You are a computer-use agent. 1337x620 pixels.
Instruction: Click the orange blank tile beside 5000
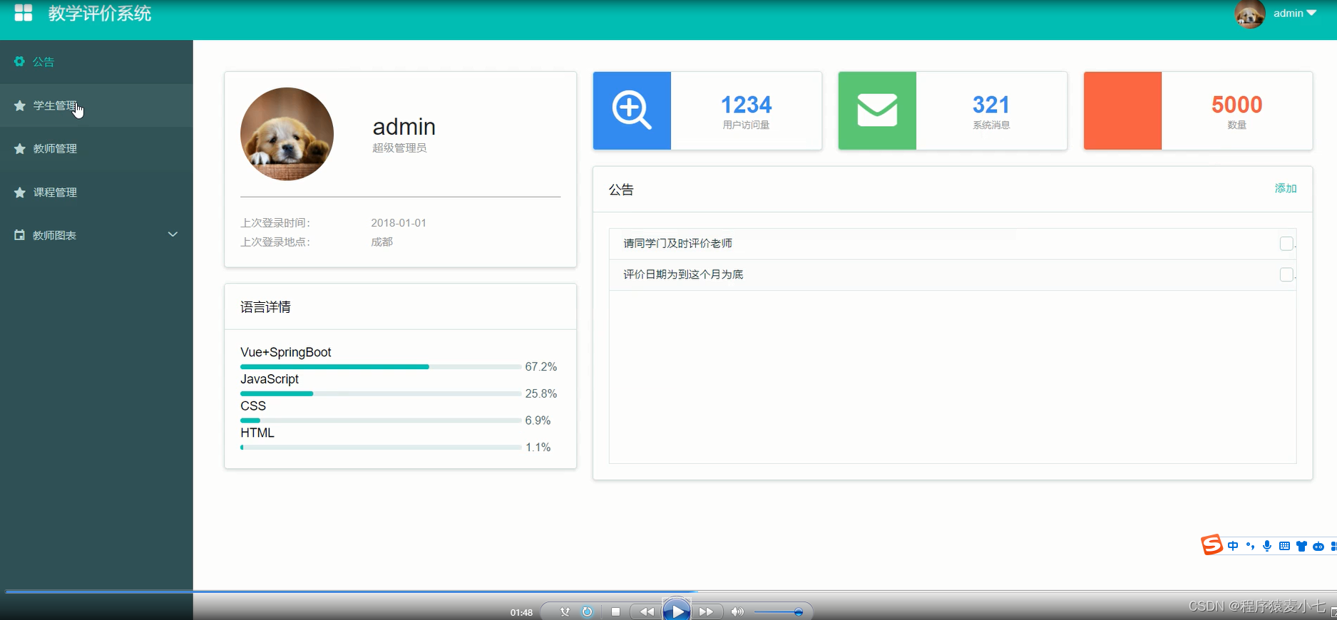click(x=1122, y=110)
